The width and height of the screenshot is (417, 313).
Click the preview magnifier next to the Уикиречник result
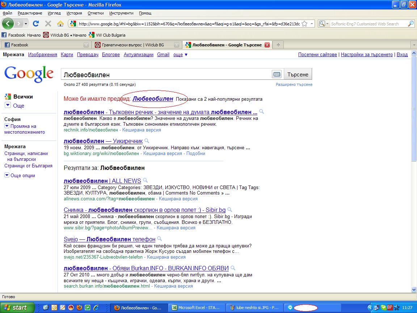coord(147,141)
